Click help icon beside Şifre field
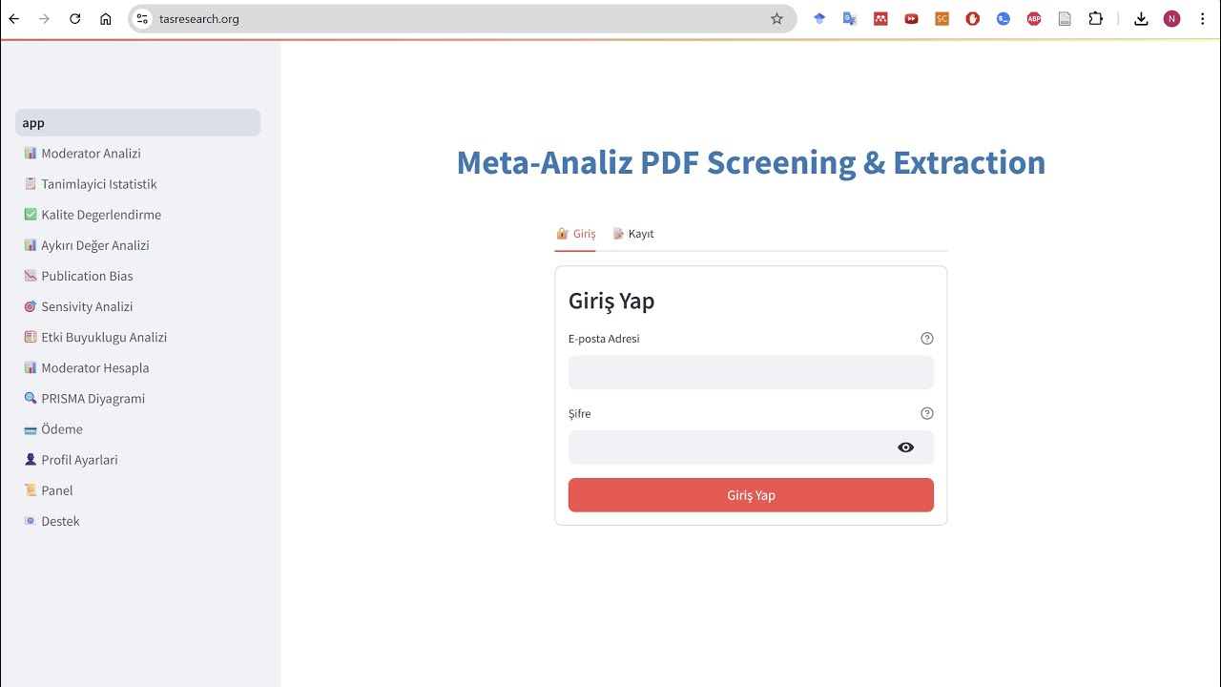1221x687 pixels. (926, 414)
